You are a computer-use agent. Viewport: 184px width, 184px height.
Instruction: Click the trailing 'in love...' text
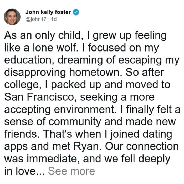(24, 171)
